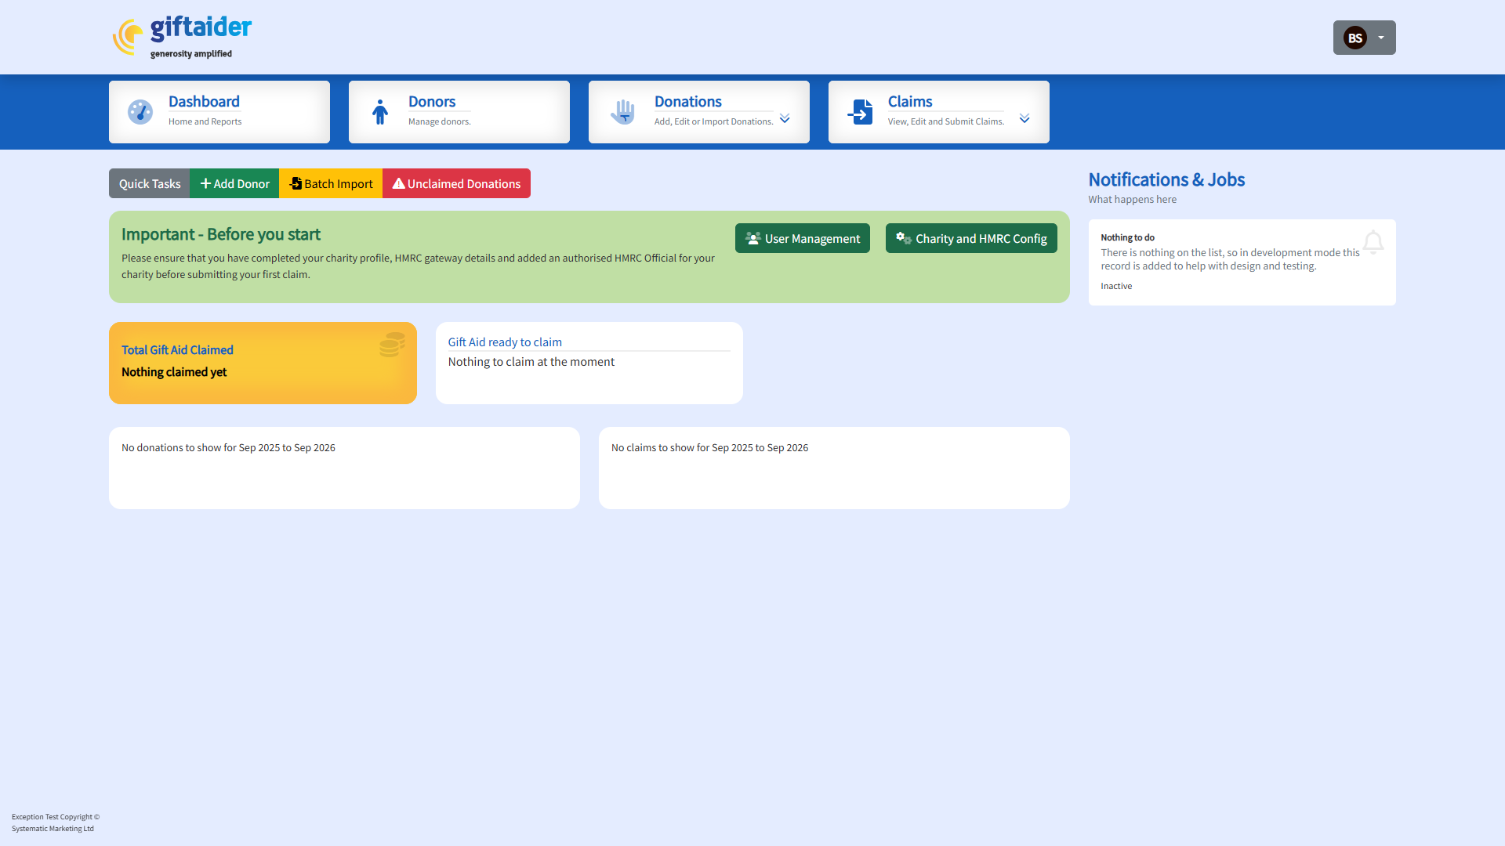Expand the Donations chevron dropdown
This screenshot has height=846, width=1505.
point(785,118)
